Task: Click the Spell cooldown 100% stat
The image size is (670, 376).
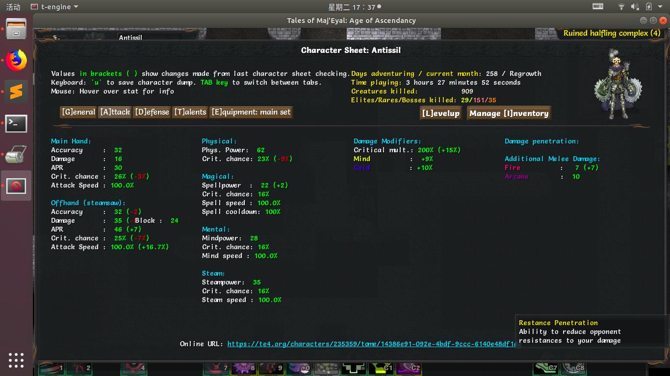Action: point(241,212)
